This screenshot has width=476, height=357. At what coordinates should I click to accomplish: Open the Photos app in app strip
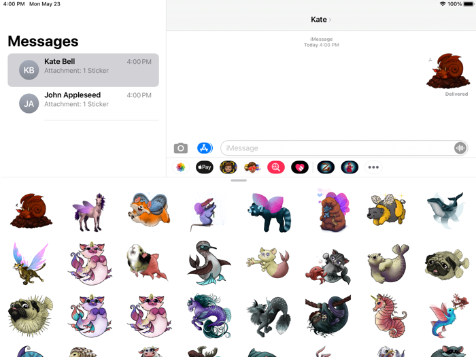181,167
